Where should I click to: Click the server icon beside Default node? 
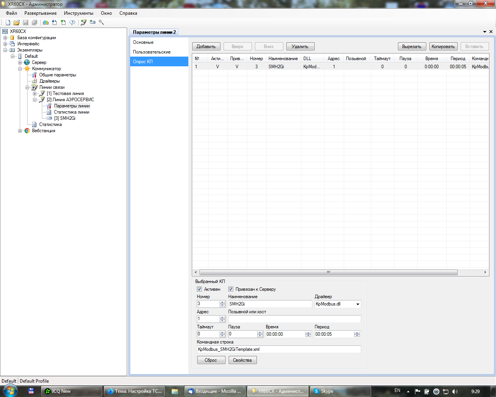[20, 56]
